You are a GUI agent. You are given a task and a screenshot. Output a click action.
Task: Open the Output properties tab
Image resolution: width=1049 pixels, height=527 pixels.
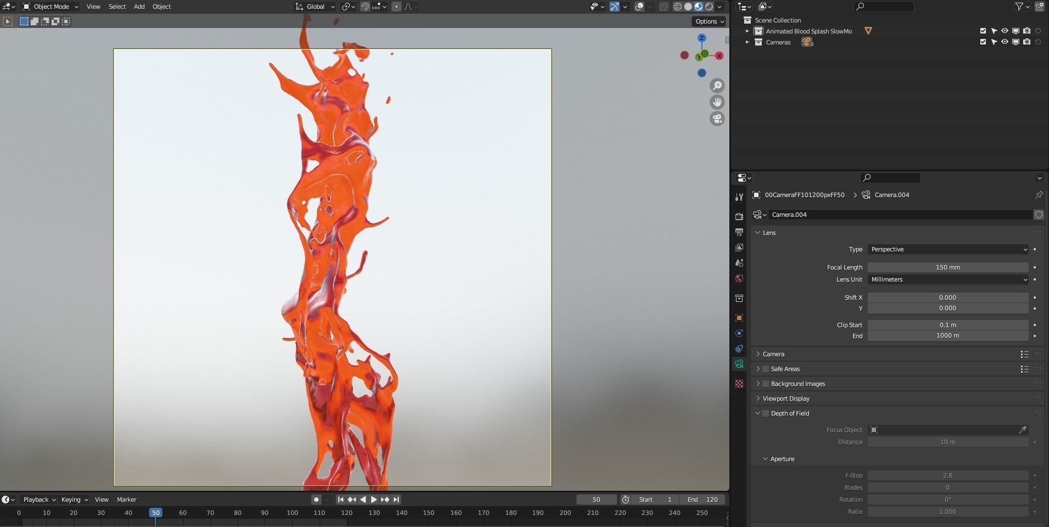pos(739,232)
